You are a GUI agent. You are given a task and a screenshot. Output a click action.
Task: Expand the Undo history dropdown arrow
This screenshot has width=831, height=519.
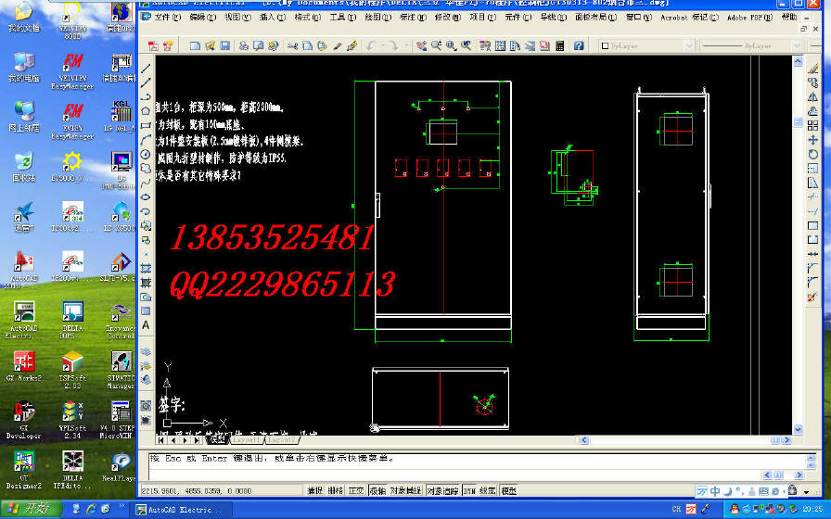382,45
